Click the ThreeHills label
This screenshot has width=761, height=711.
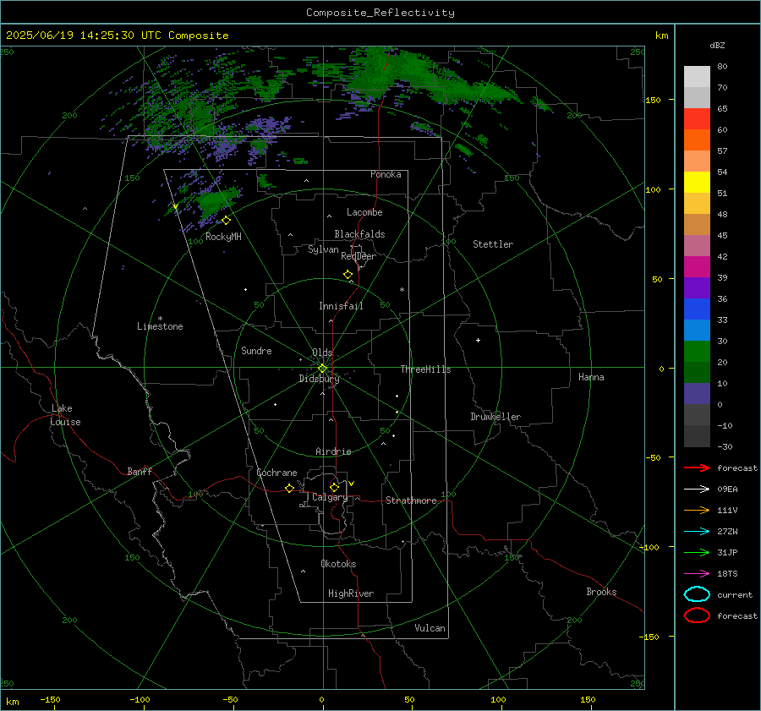425,369
